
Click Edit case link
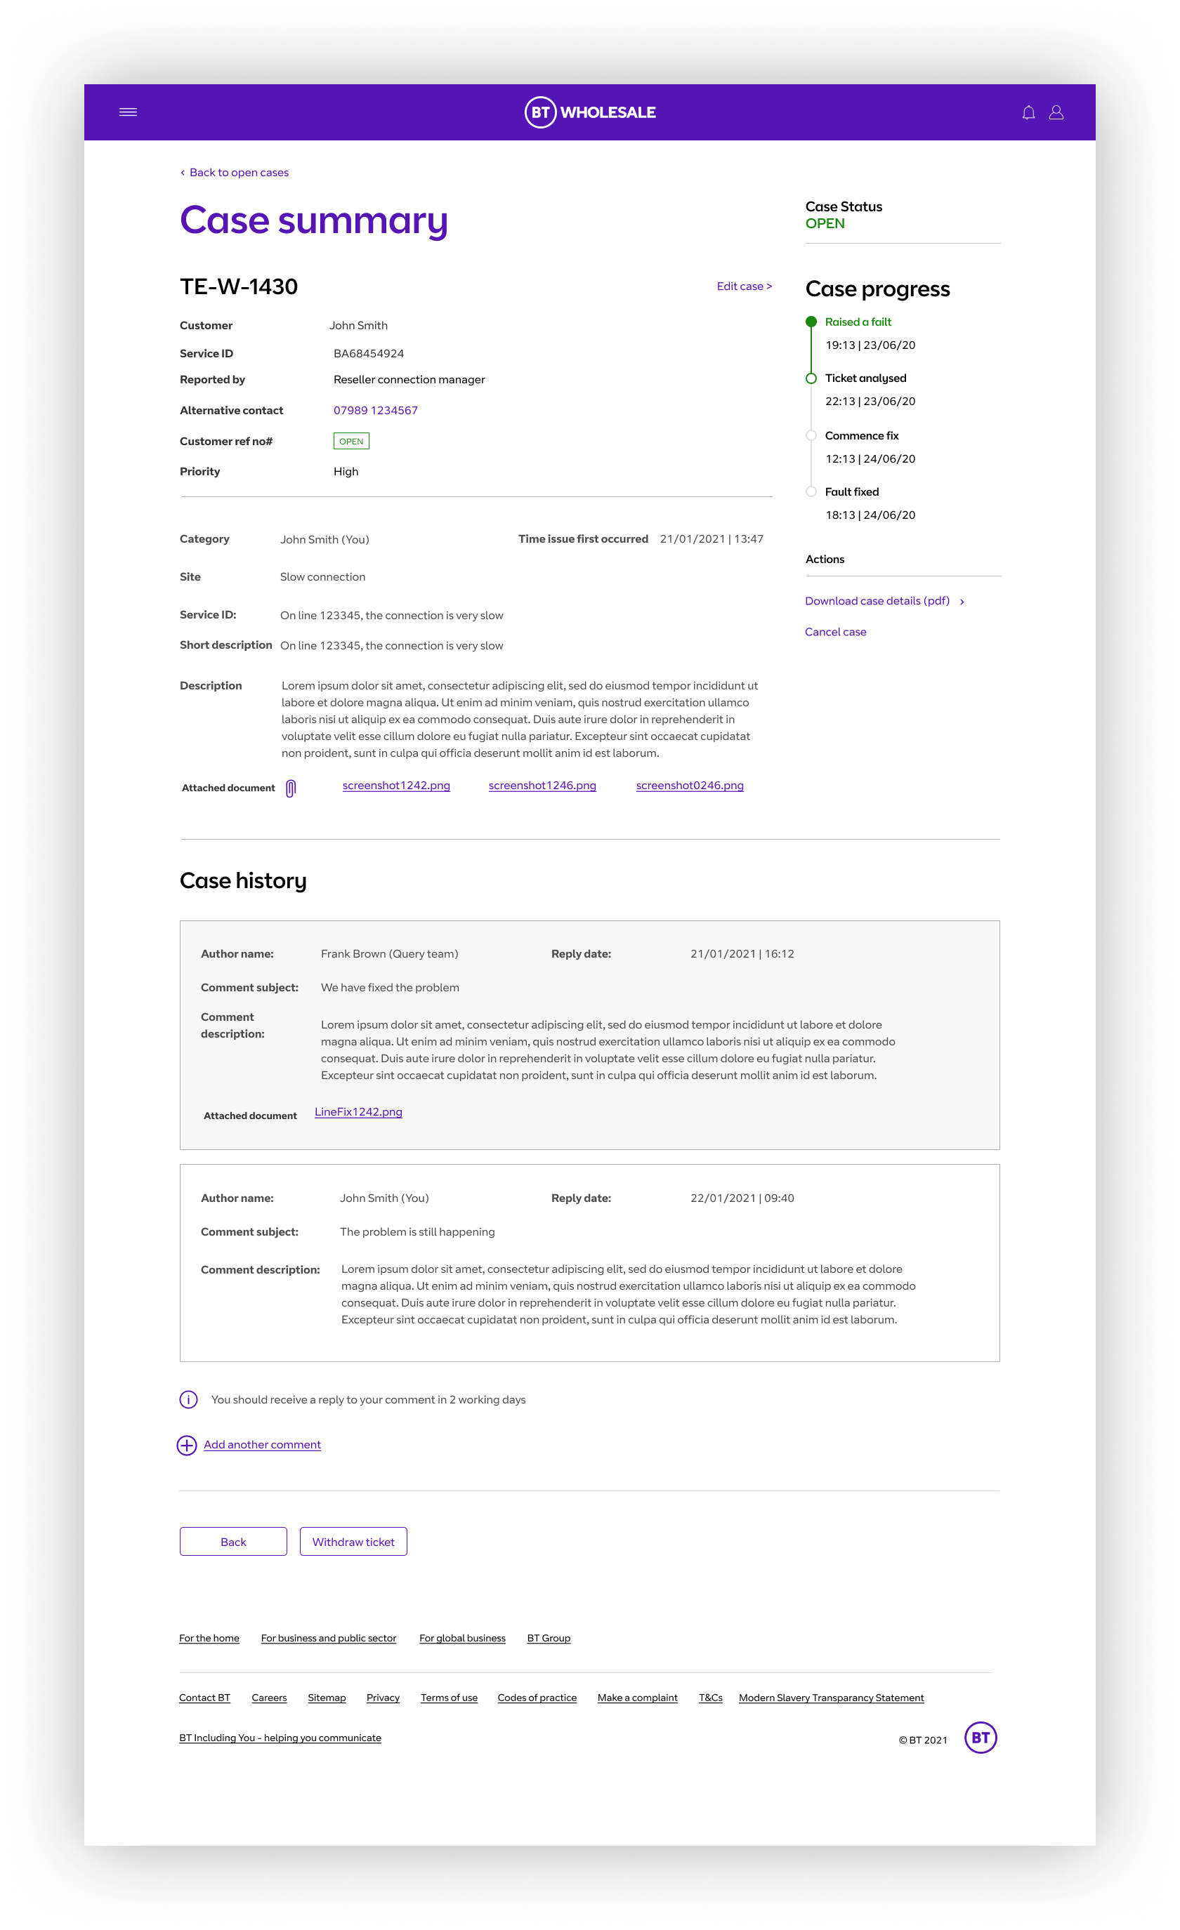click(x=745, y=286)
